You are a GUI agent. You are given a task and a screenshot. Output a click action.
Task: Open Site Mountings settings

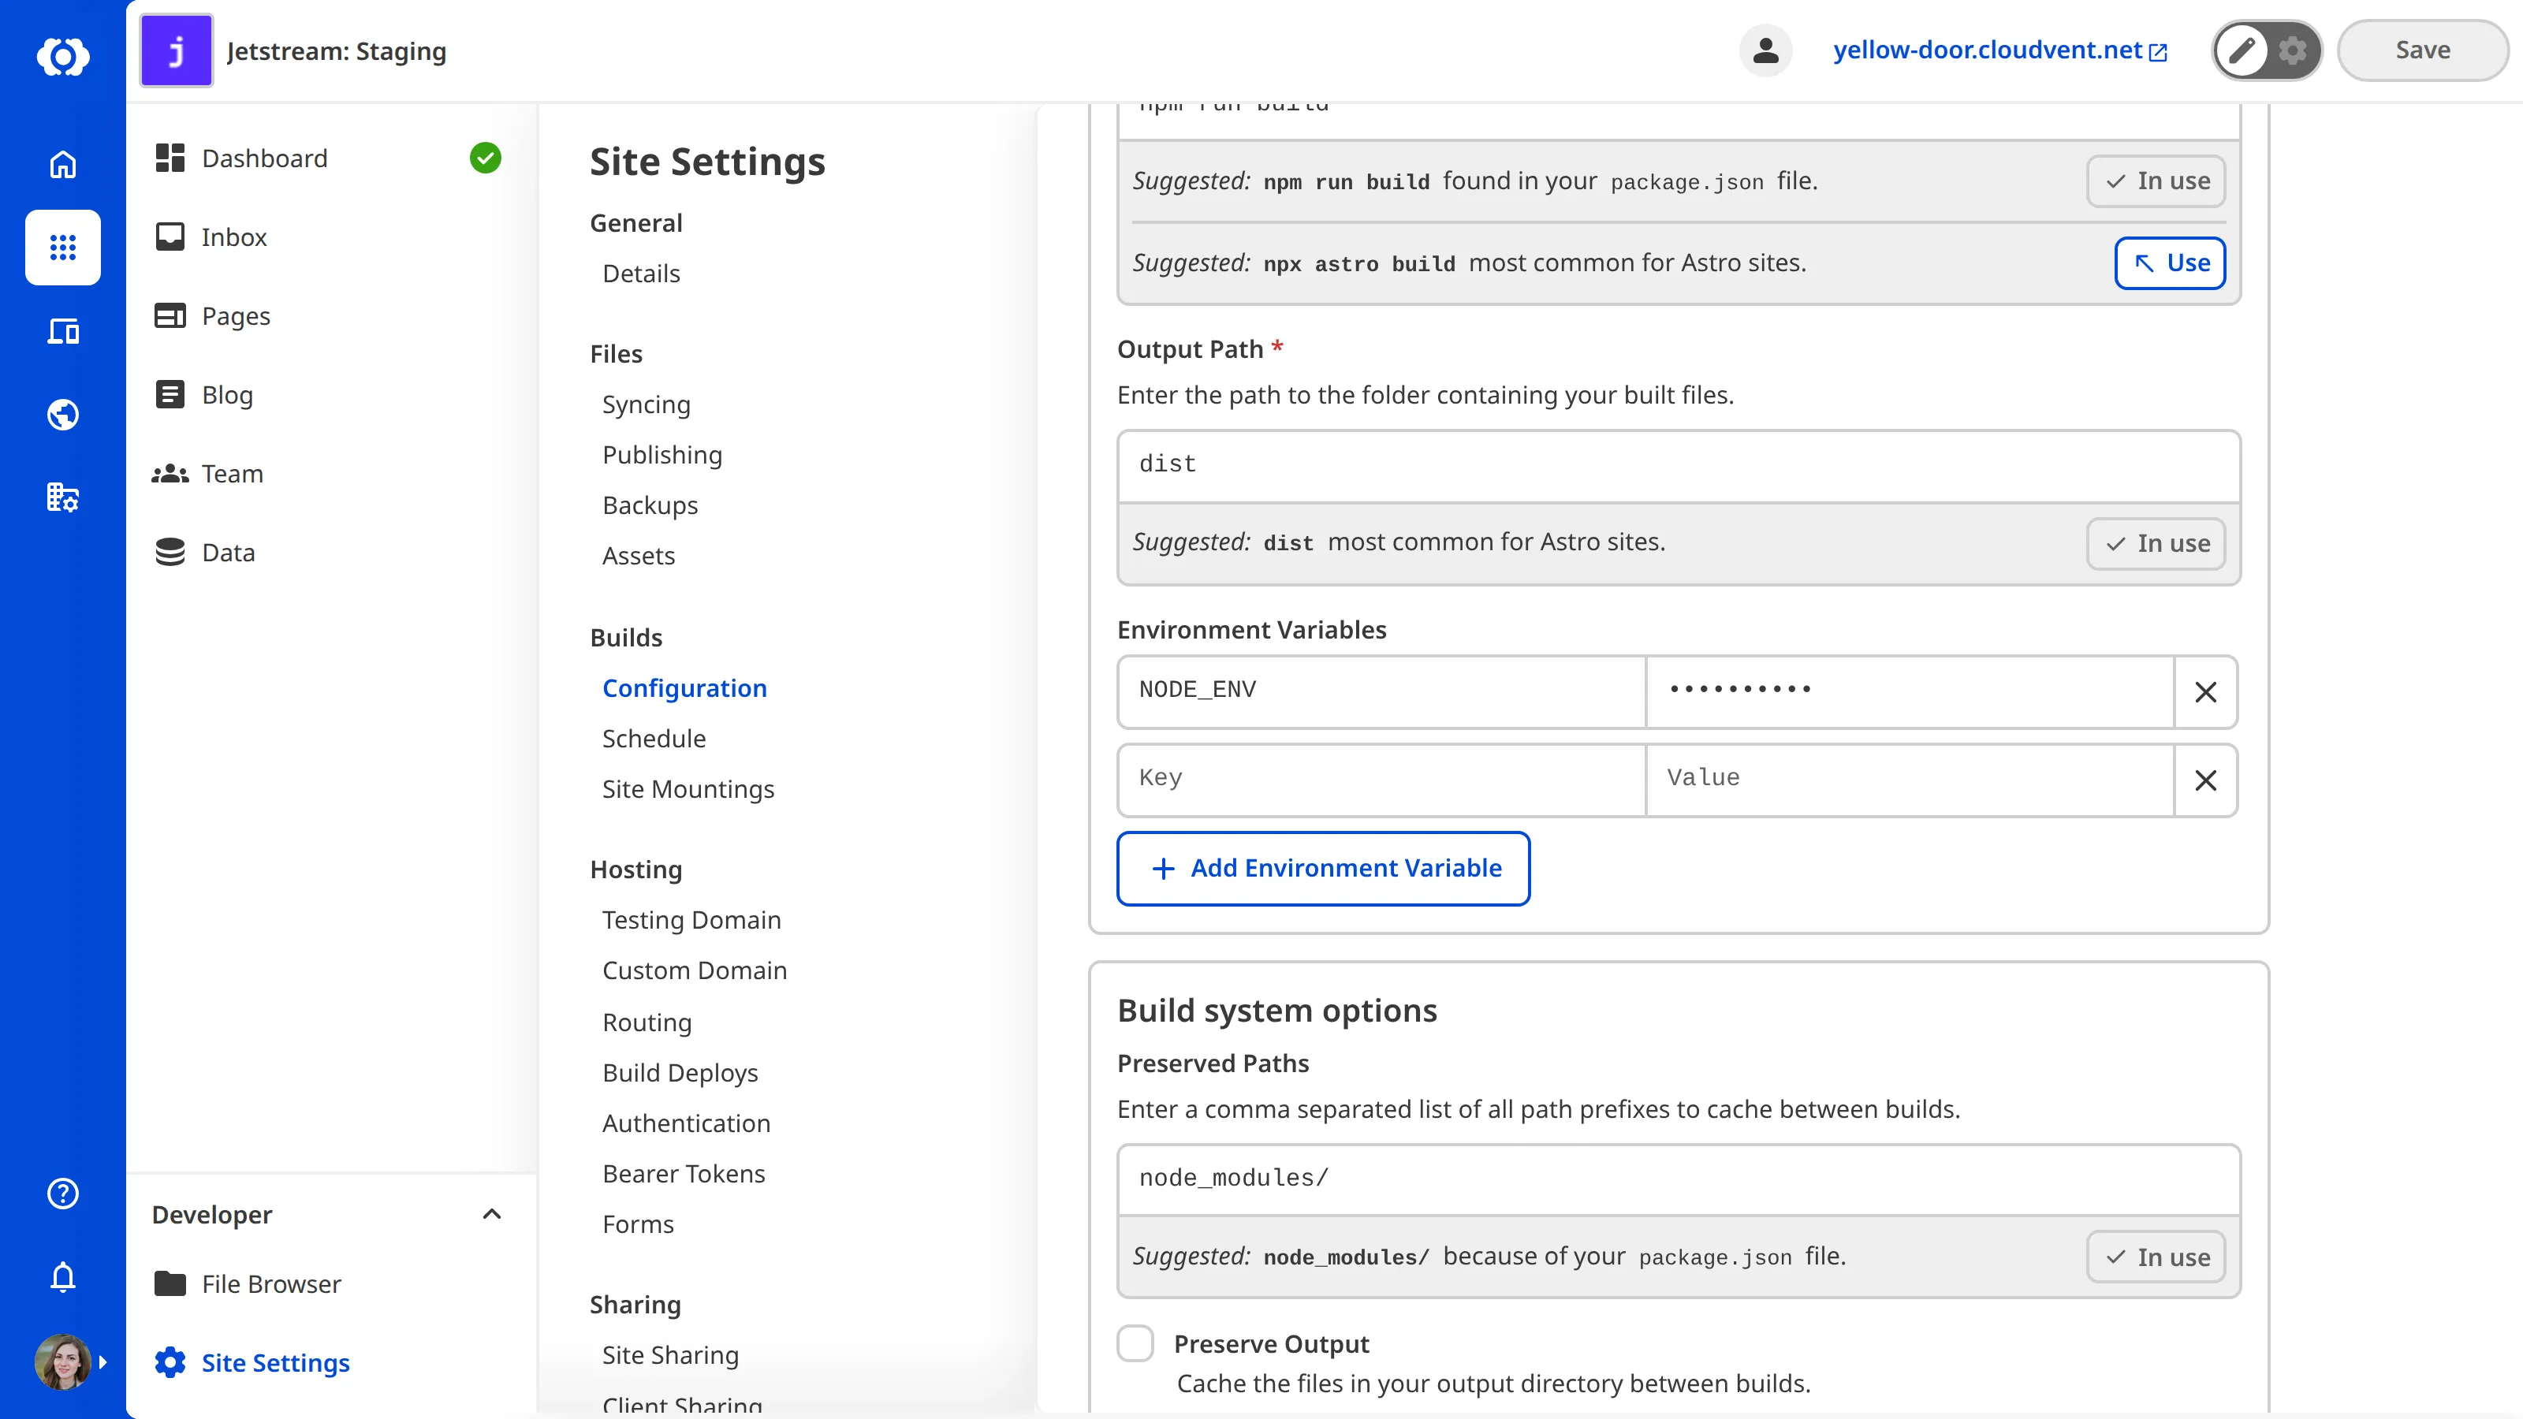point(688,789)
